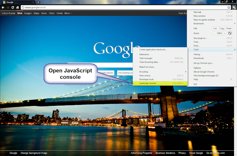Open History from the menu
This screenshot has height=156, width=237.
(x=212, y=54)
